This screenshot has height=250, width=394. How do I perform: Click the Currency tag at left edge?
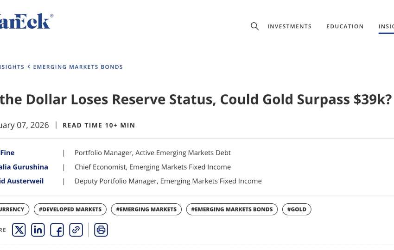13,209
